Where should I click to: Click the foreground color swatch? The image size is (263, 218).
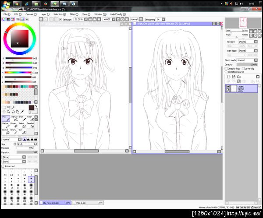click(31, 107)
